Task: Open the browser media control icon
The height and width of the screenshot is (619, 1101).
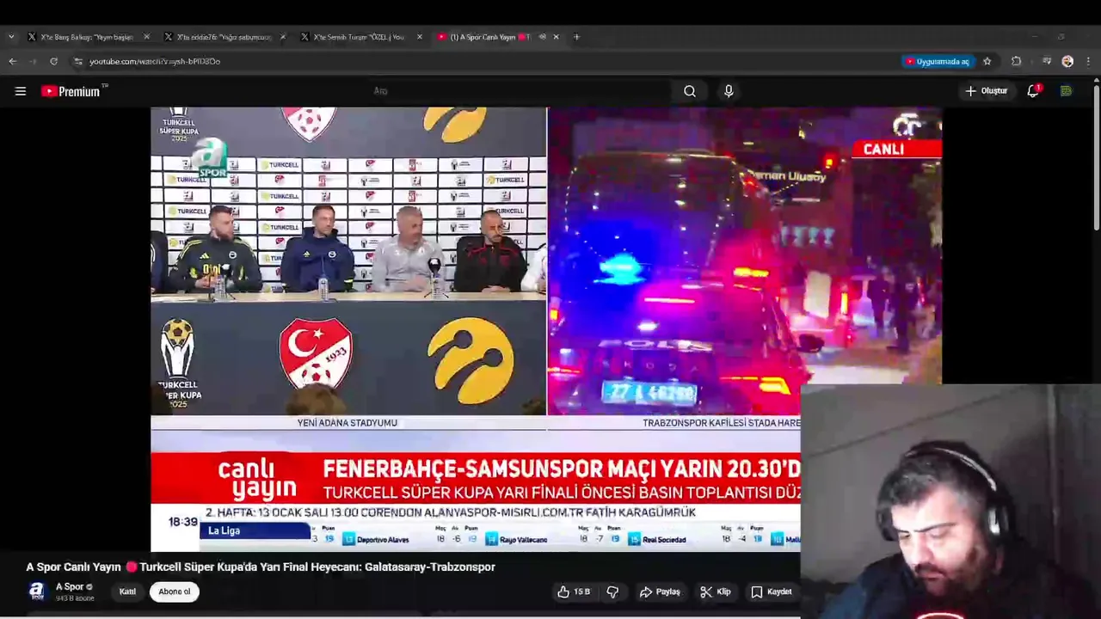Action: pyautogui.click(x=1047, y=61)
